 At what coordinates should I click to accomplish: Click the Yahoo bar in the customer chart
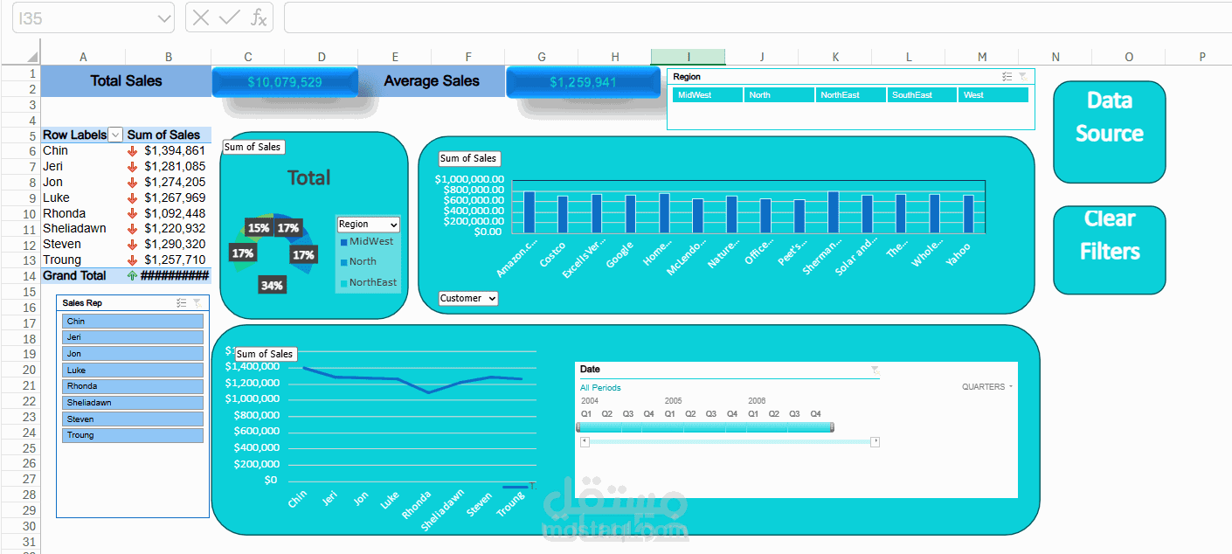[968, 214]
